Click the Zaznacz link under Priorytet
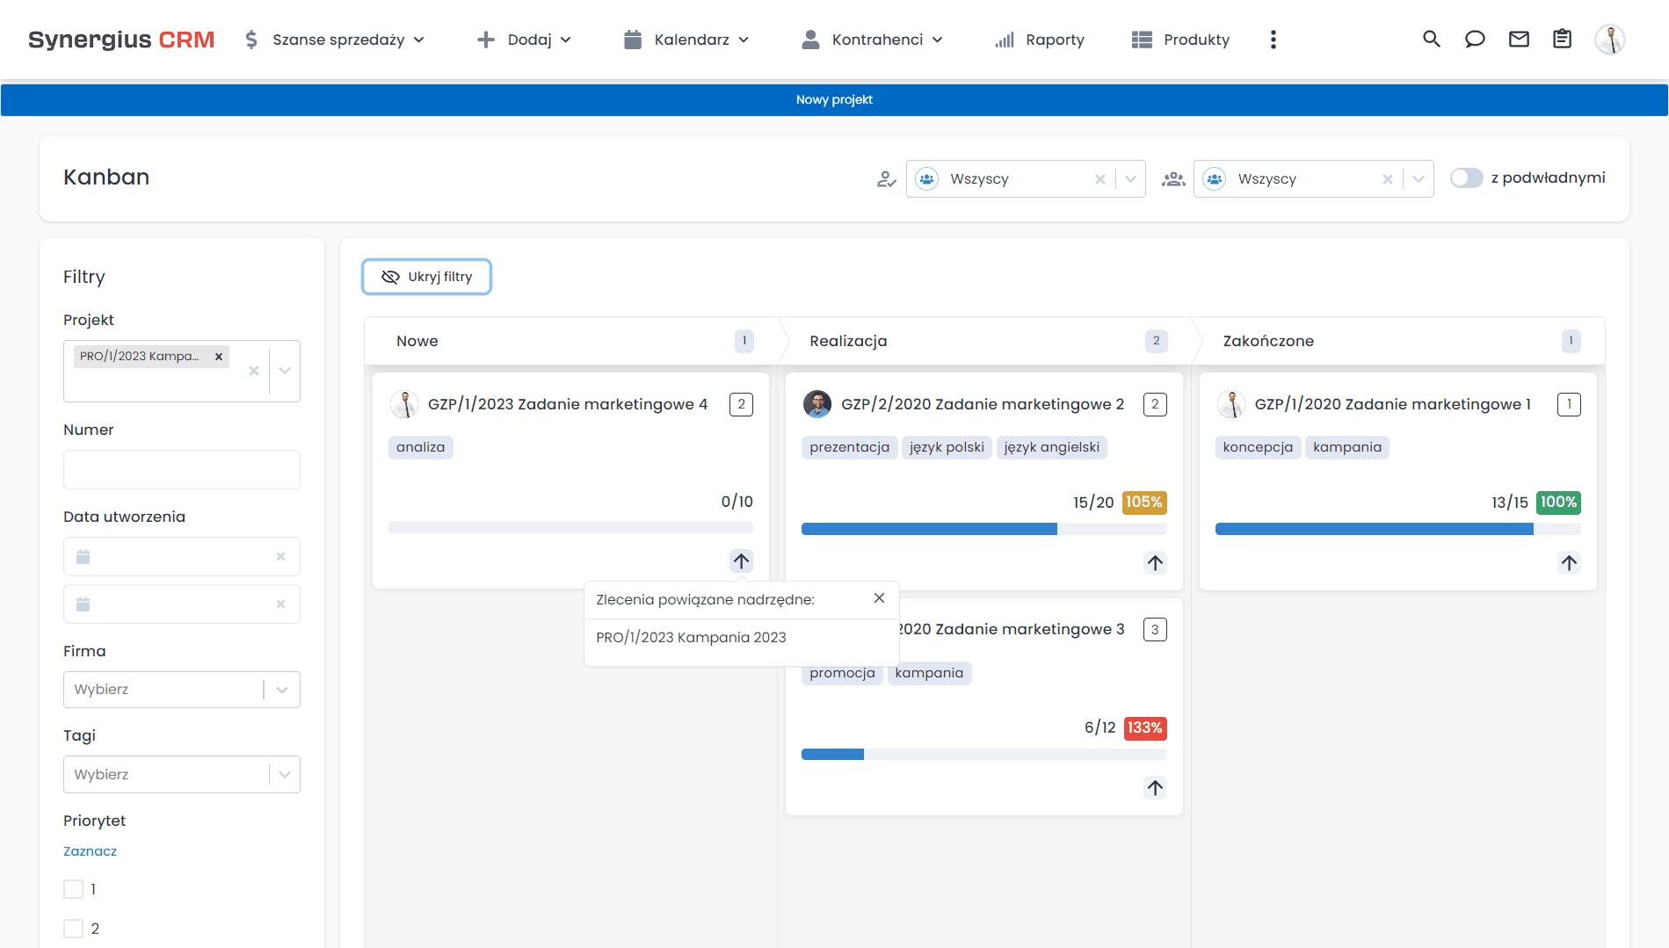Image resolution: width=1669 pixels, height=948 pixels. [x=90, y=850]
